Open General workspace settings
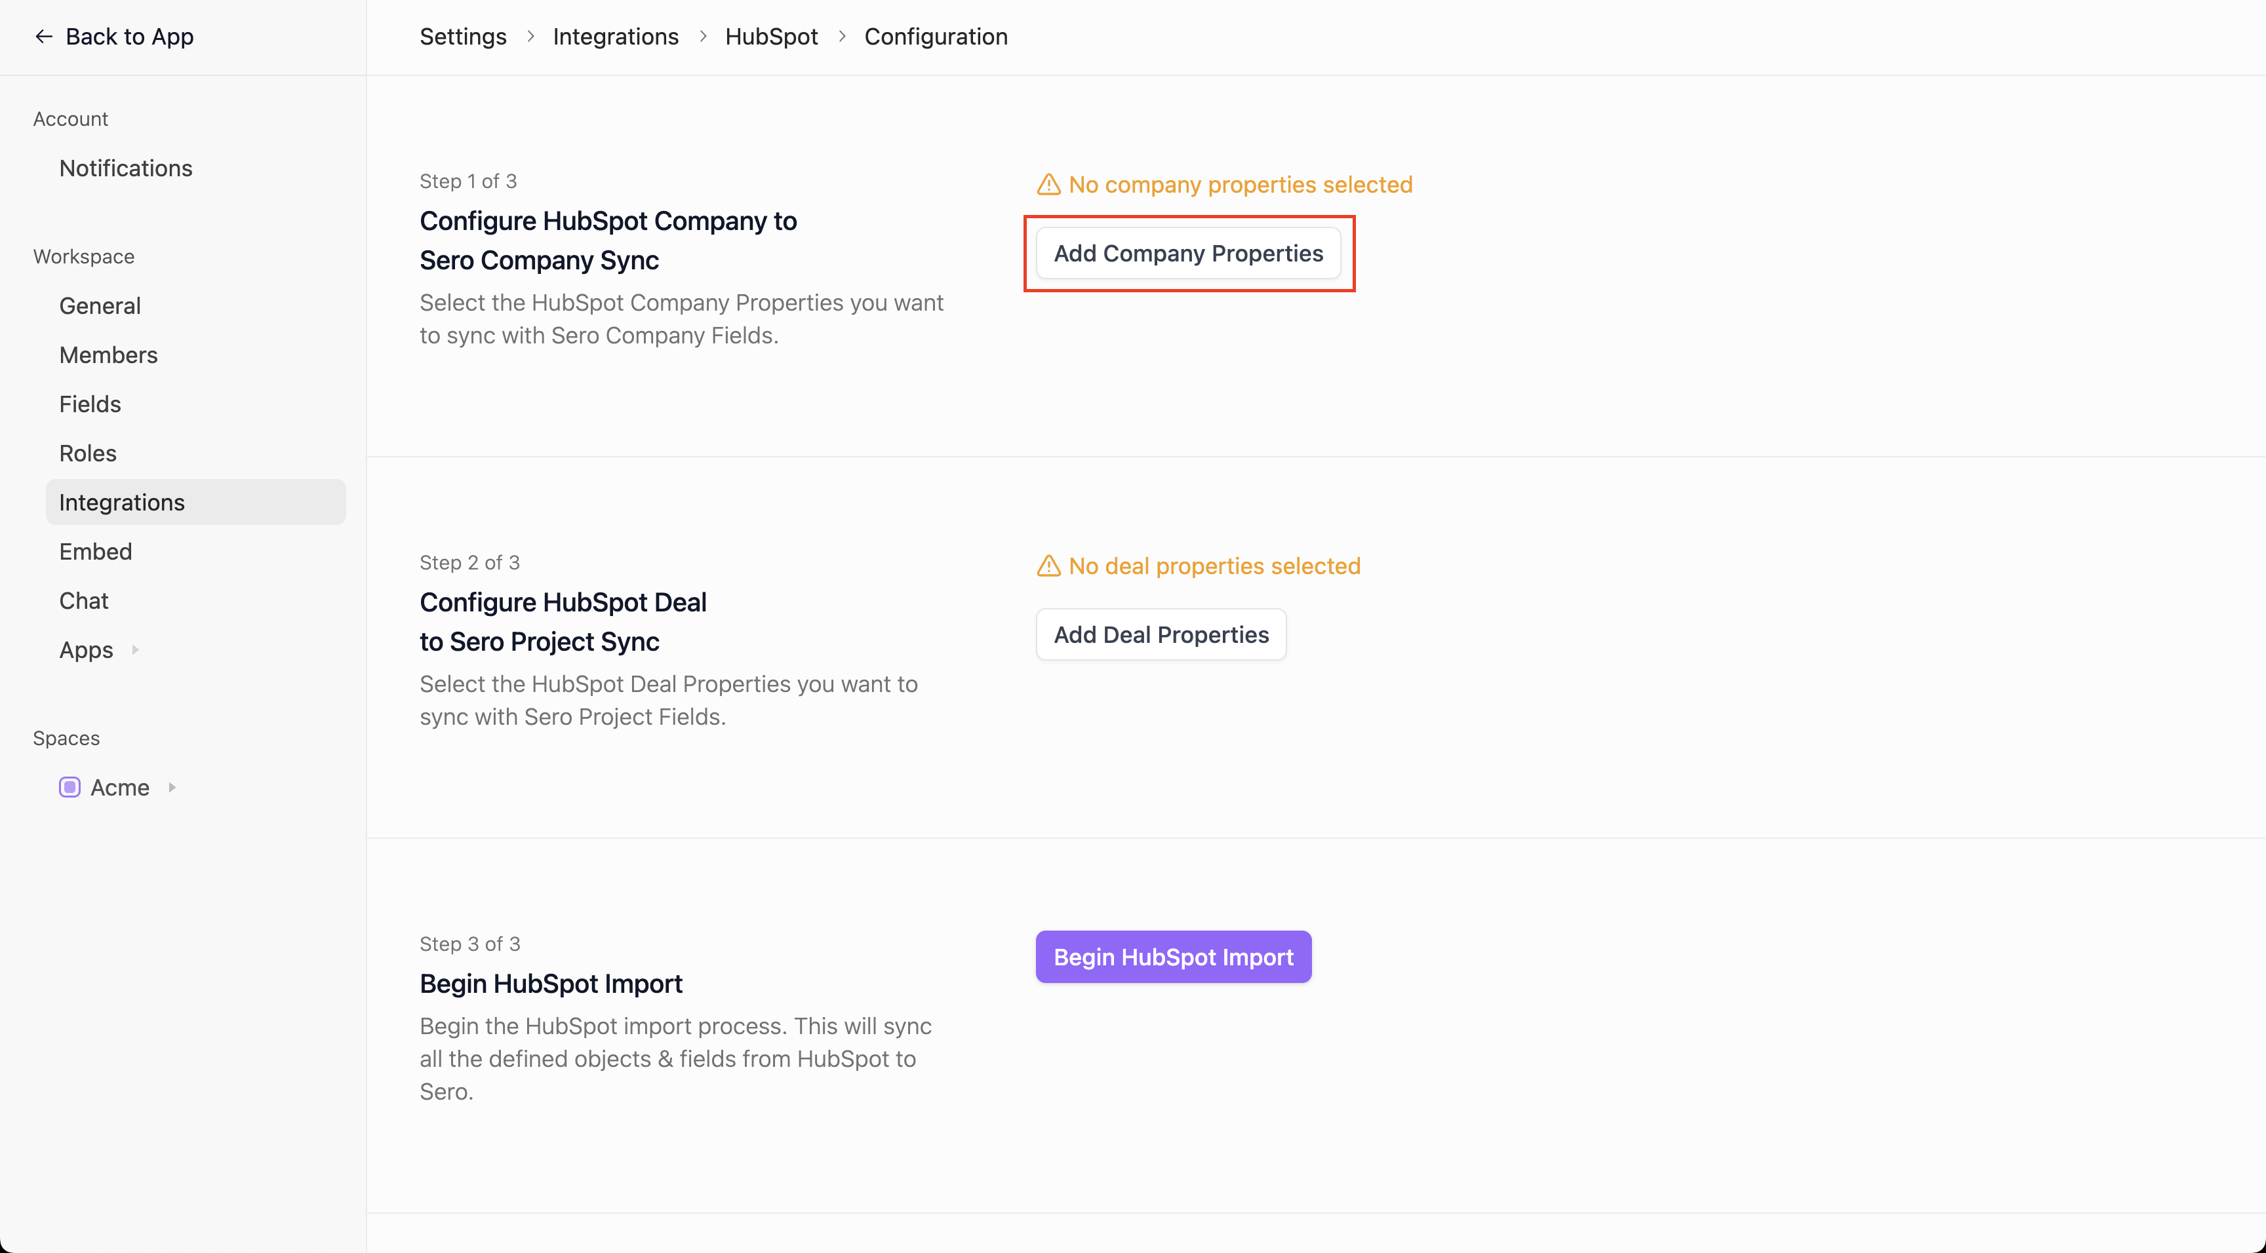The width and height of the screenshot is (2266, 1253). (100, 306)
